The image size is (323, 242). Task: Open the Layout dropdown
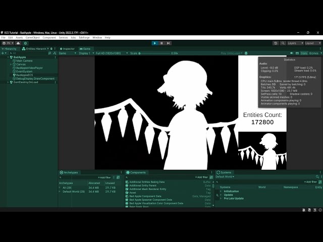click(313, 43)
